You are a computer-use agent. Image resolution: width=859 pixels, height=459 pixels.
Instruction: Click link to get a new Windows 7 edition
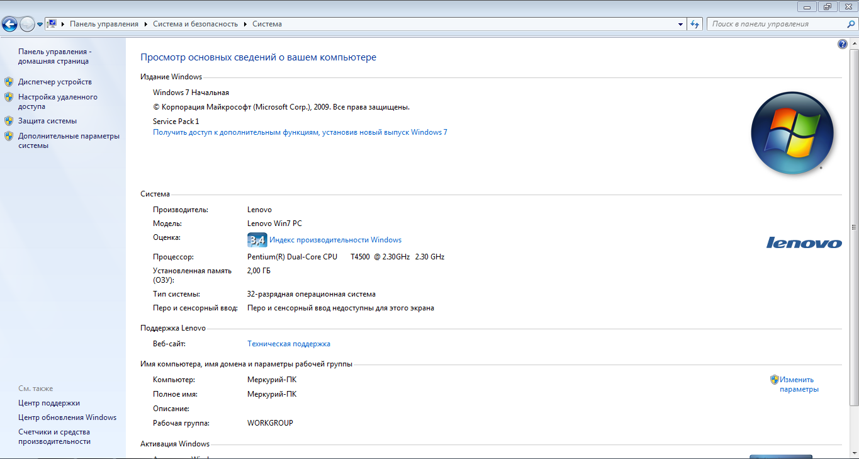coord(300,132)
